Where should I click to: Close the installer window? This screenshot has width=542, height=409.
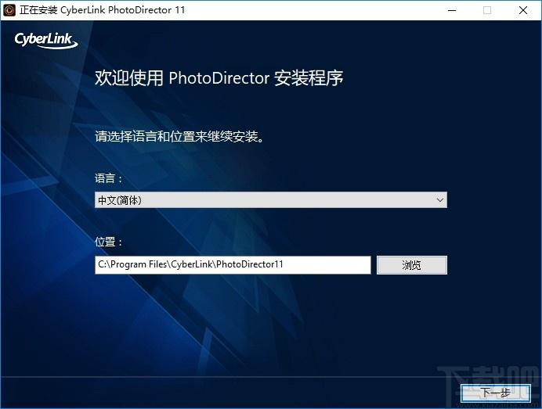[523, 10]
